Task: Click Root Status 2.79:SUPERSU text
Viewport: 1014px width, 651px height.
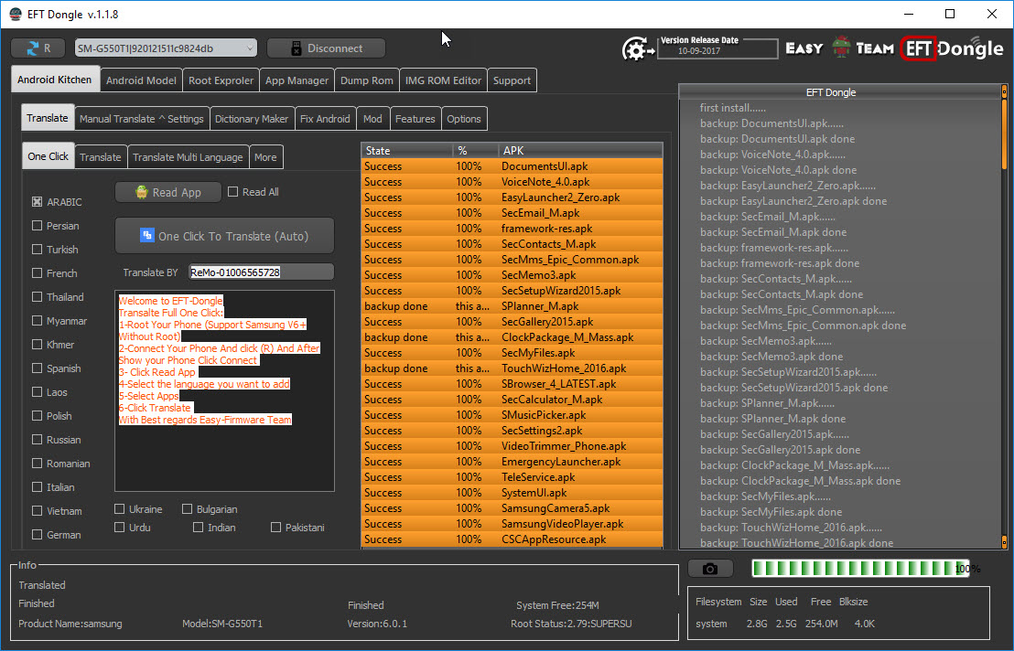Action: [x=571, y=624]
